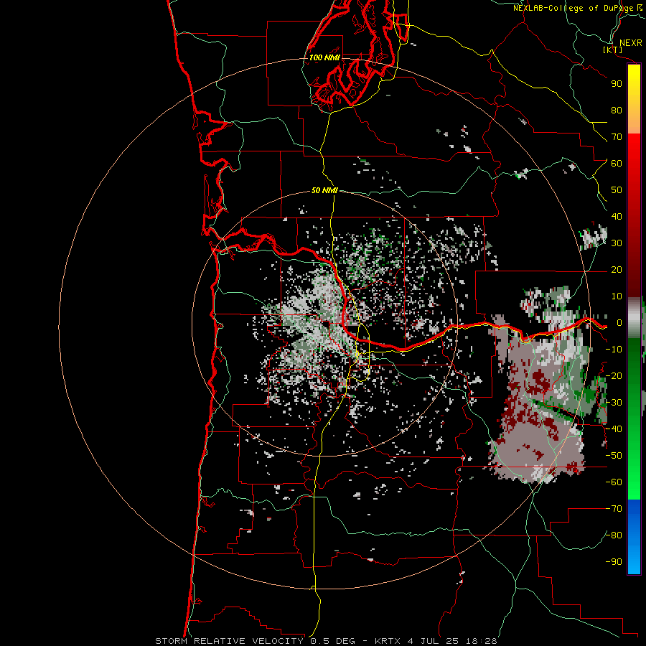Click the 20 value on the velocity scale
This screenshot has width=646, height=646.
[x=617, y=269]
